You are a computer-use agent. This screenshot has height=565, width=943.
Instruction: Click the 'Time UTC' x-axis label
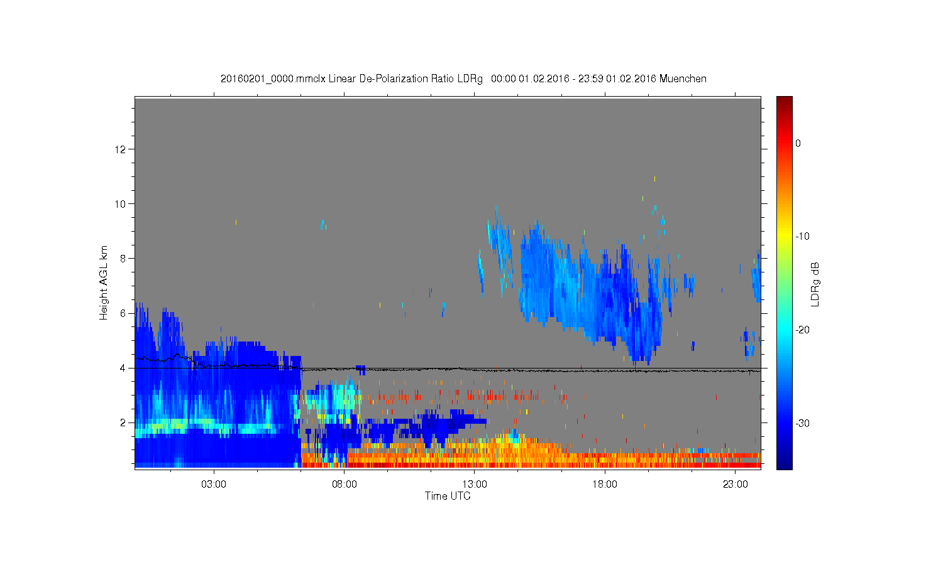(448, 496)
